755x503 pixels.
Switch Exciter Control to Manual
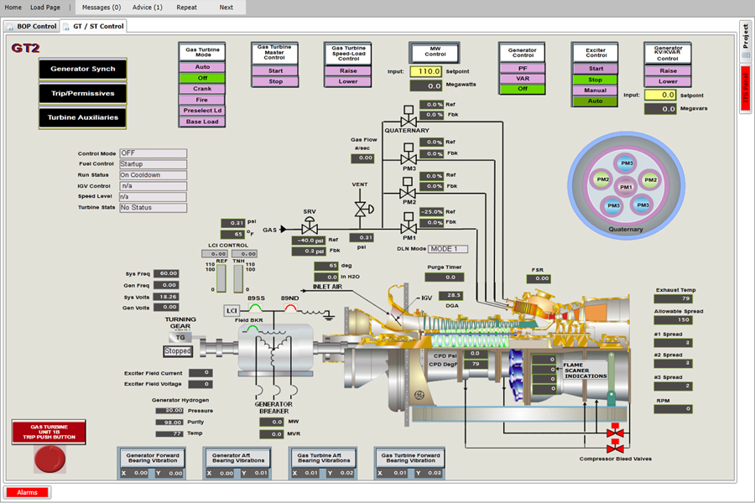[x=596, y=91]
